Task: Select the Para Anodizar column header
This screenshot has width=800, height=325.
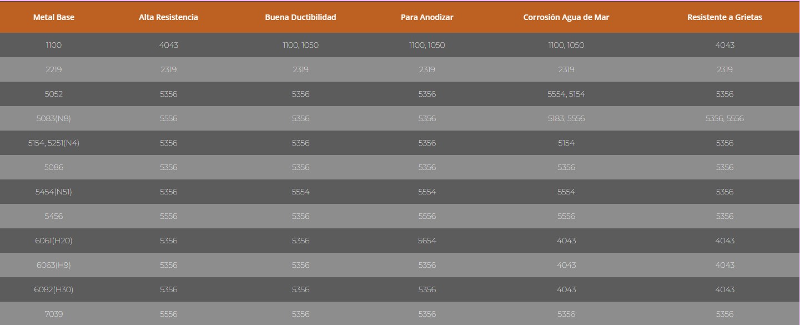Action: [427, 17]
